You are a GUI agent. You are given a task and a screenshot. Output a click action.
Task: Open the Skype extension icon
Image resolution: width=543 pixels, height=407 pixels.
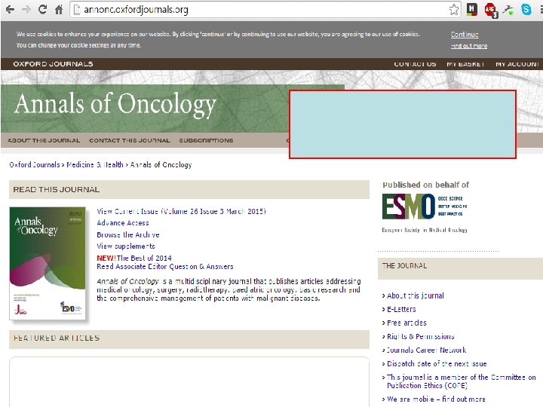(x=526, y=9)
